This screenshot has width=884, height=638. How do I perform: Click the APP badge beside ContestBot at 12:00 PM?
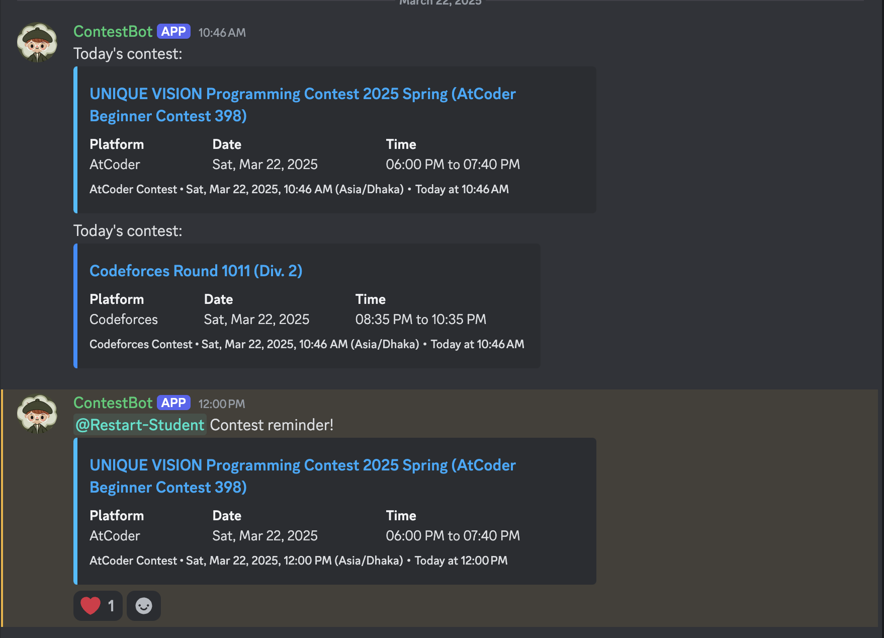click(174, 403)
